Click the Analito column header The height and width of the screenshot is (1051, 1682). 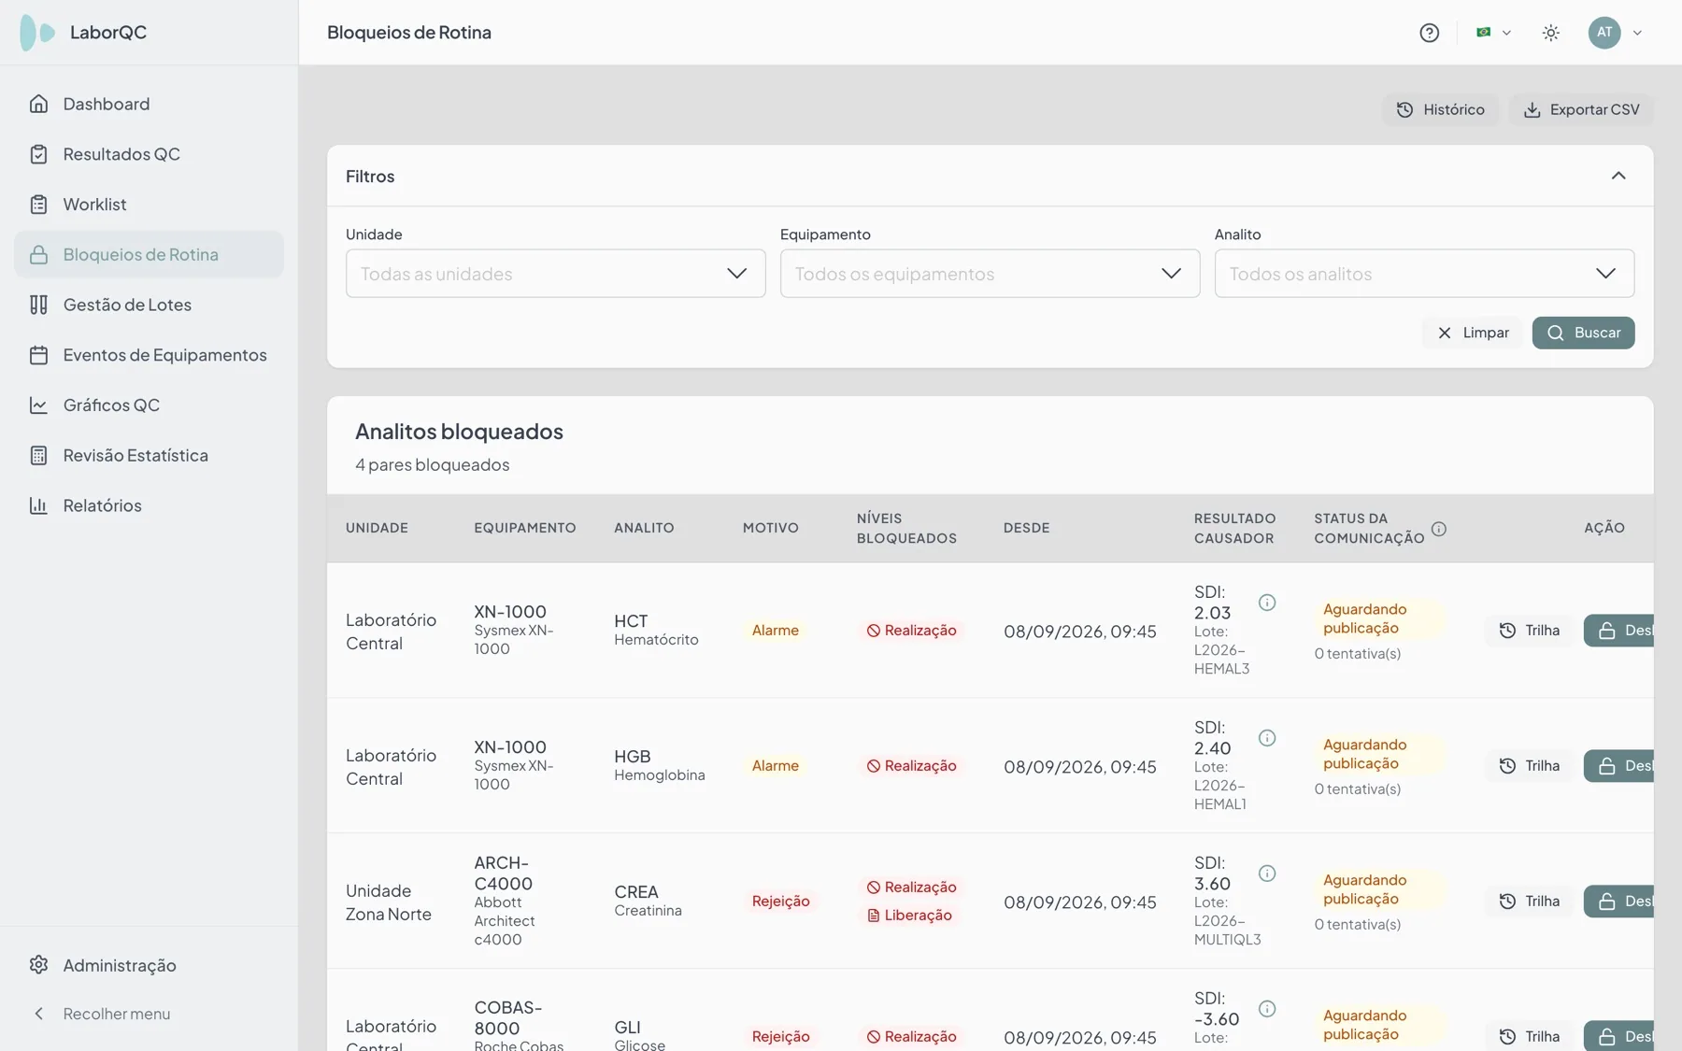point(644,529)
